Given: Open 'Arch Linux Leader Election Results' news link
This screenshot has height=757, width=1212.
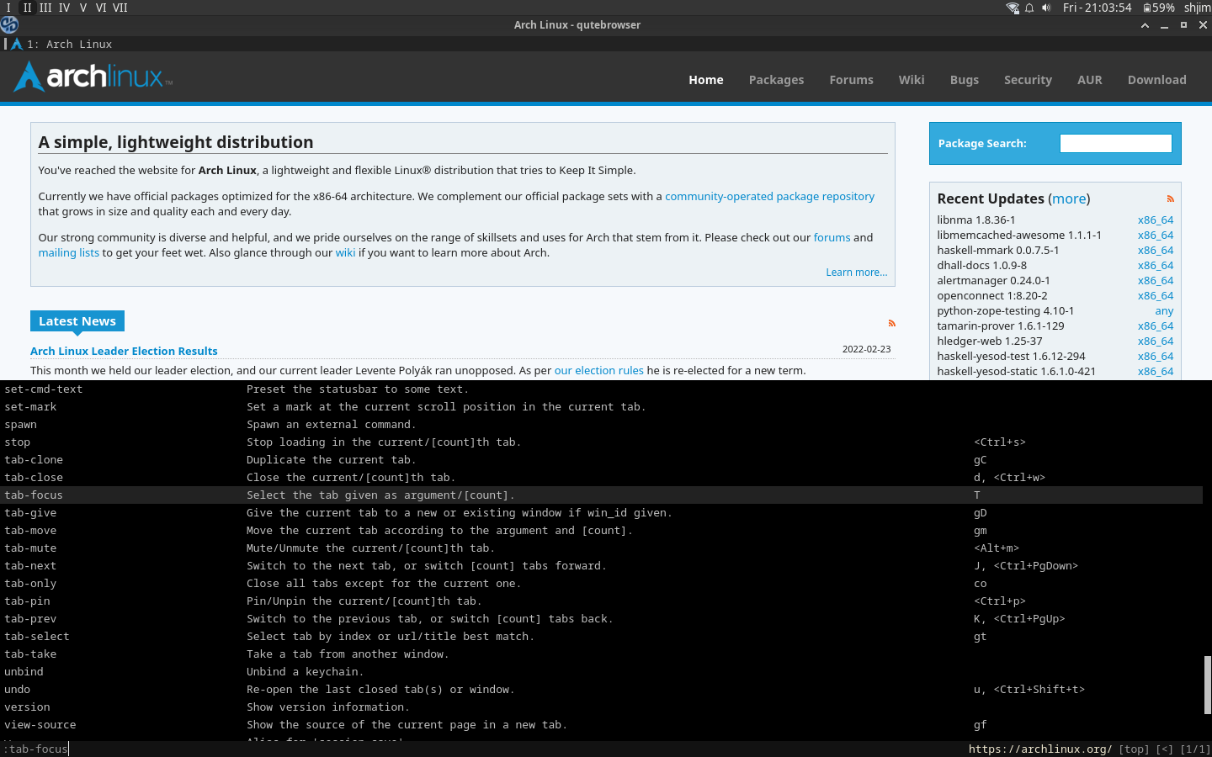Looking at the screenshot, I should click(x=124, y=351).
